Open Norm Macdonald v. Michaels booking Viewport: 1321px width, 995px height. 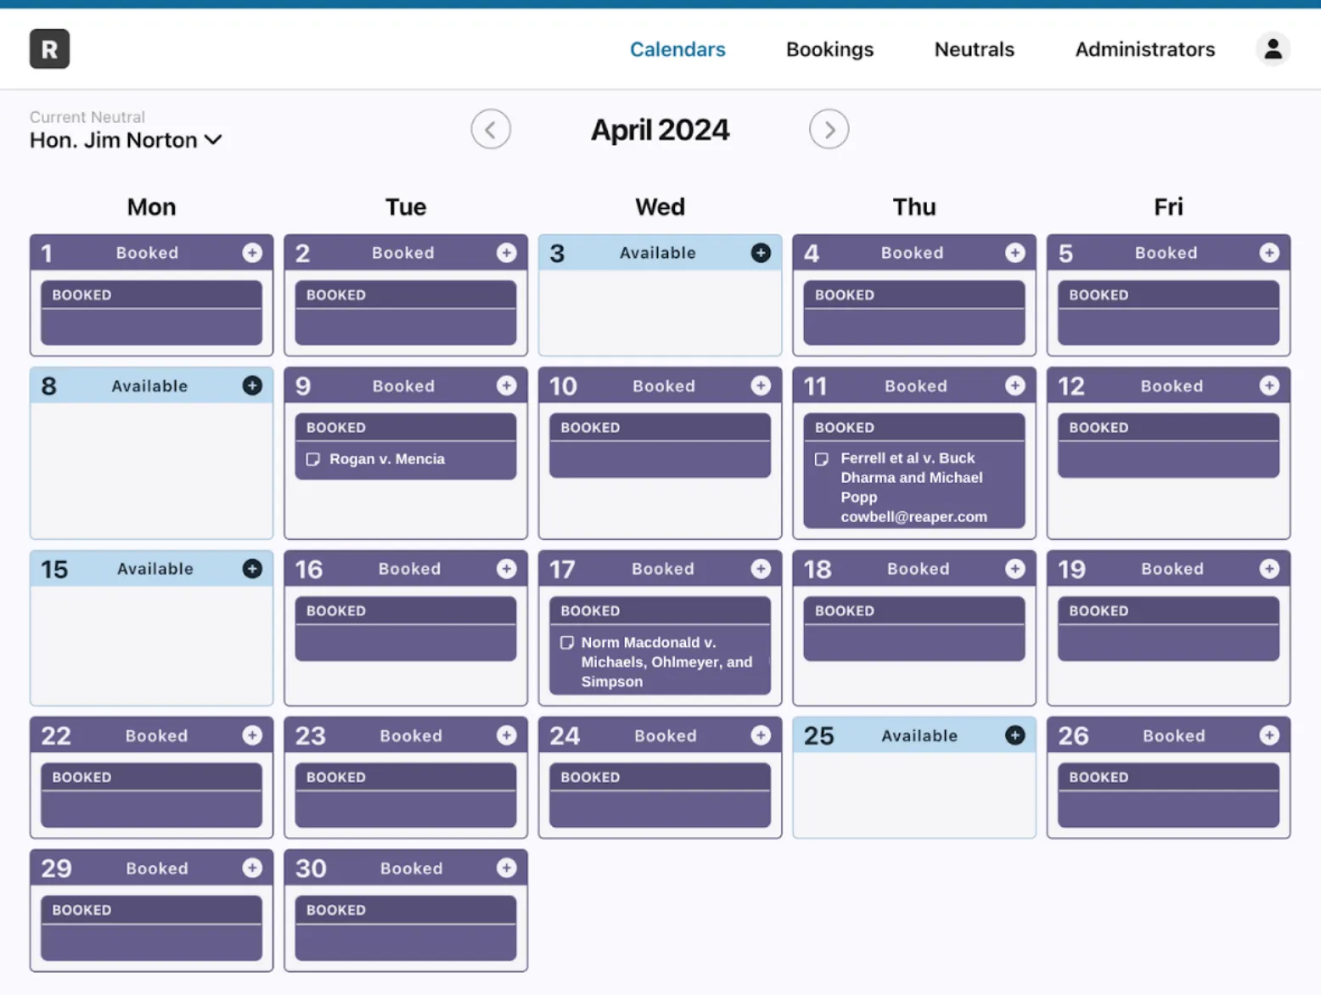(660, 645)
